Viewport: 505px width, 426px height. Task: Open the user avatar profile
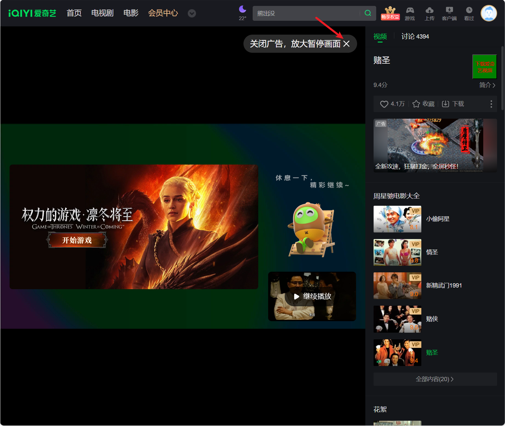click(x=489, y=13)
